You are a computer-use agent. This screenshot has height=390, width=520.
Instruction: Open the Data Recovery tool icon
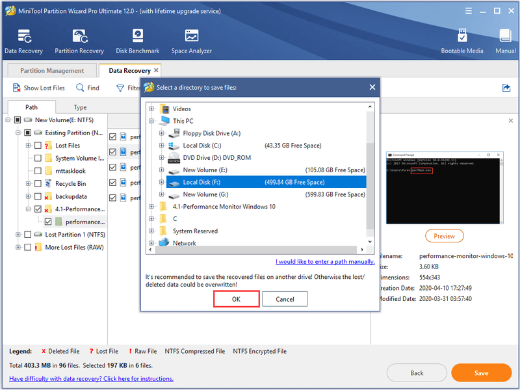click(24, 41)
